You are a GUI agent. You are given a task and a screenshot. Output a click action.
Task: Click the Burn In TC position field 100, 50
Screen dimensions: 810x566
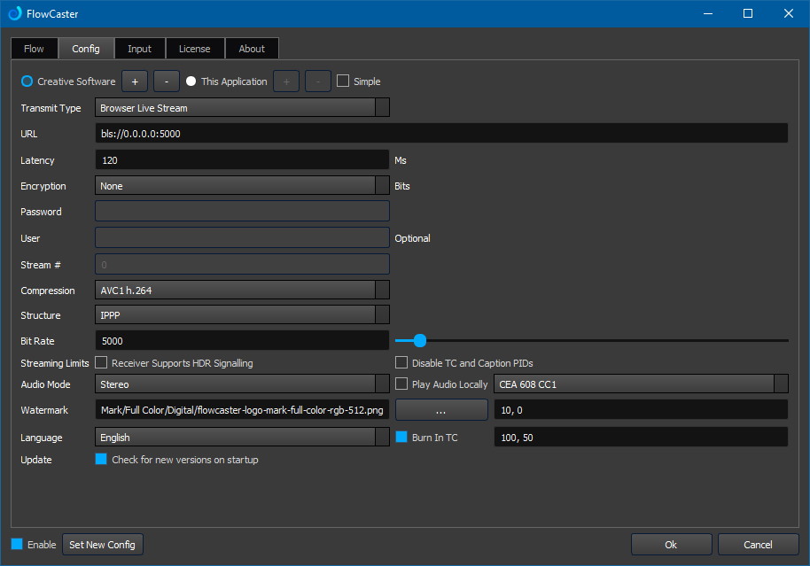pos(641,438)
